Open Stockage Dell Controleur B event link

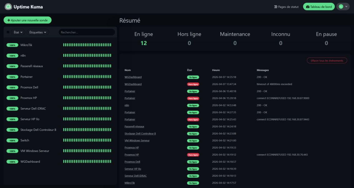[x=140, y=134]
